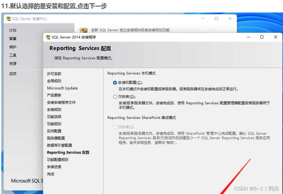The height and width of the screenshot is (194, 283).
Task: Close the SQL Server 安装中心 window
Action: 230,18
